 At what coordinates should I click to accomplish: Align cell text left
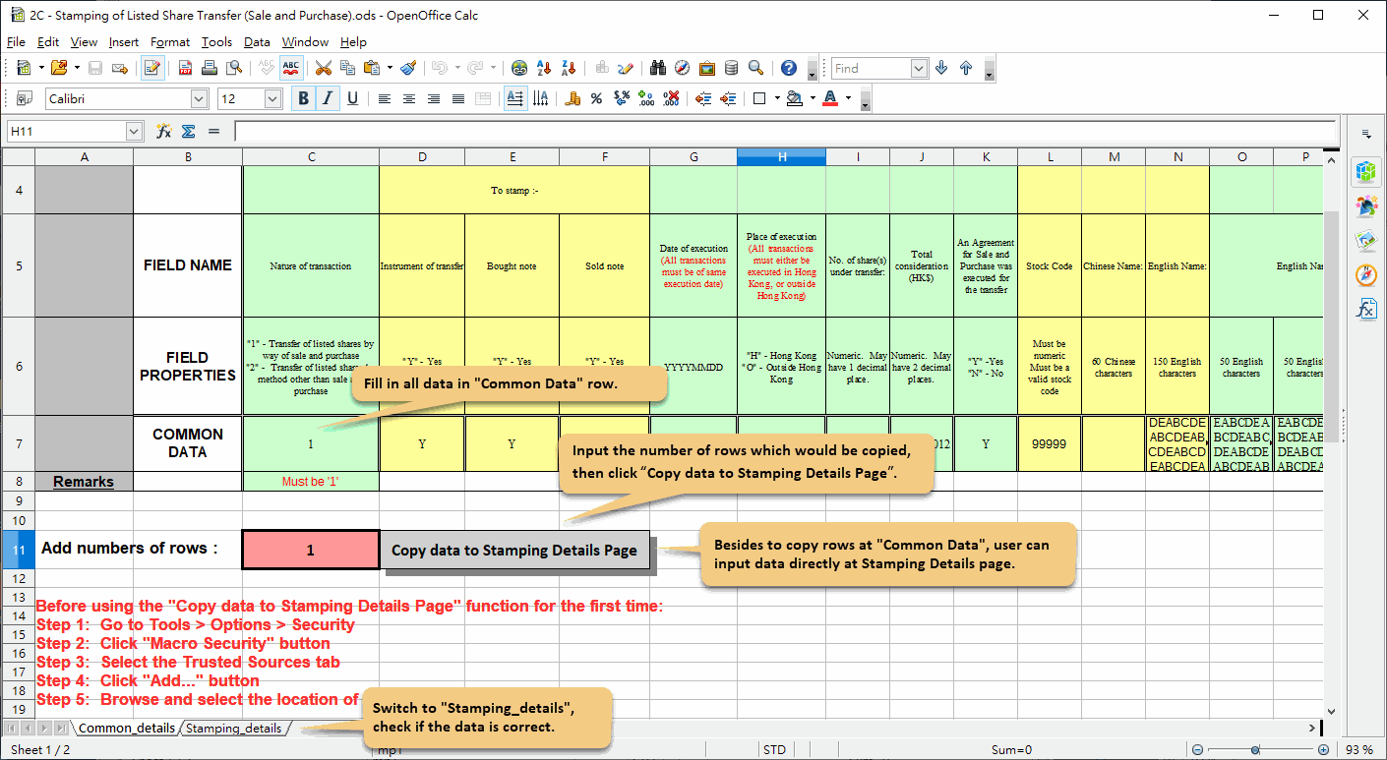tap(385, 98)
